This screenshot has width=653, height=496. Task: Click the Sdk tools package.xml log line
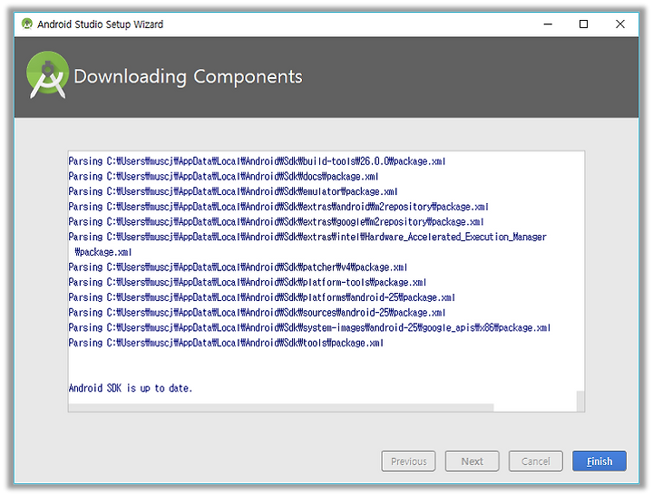click(226, 343)
